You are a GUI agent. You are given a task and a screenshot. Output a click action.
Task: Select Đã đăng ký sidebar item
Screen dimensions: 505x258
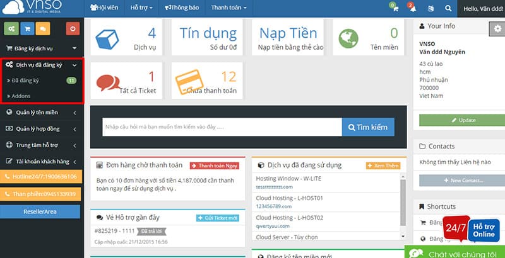point(42,81)
